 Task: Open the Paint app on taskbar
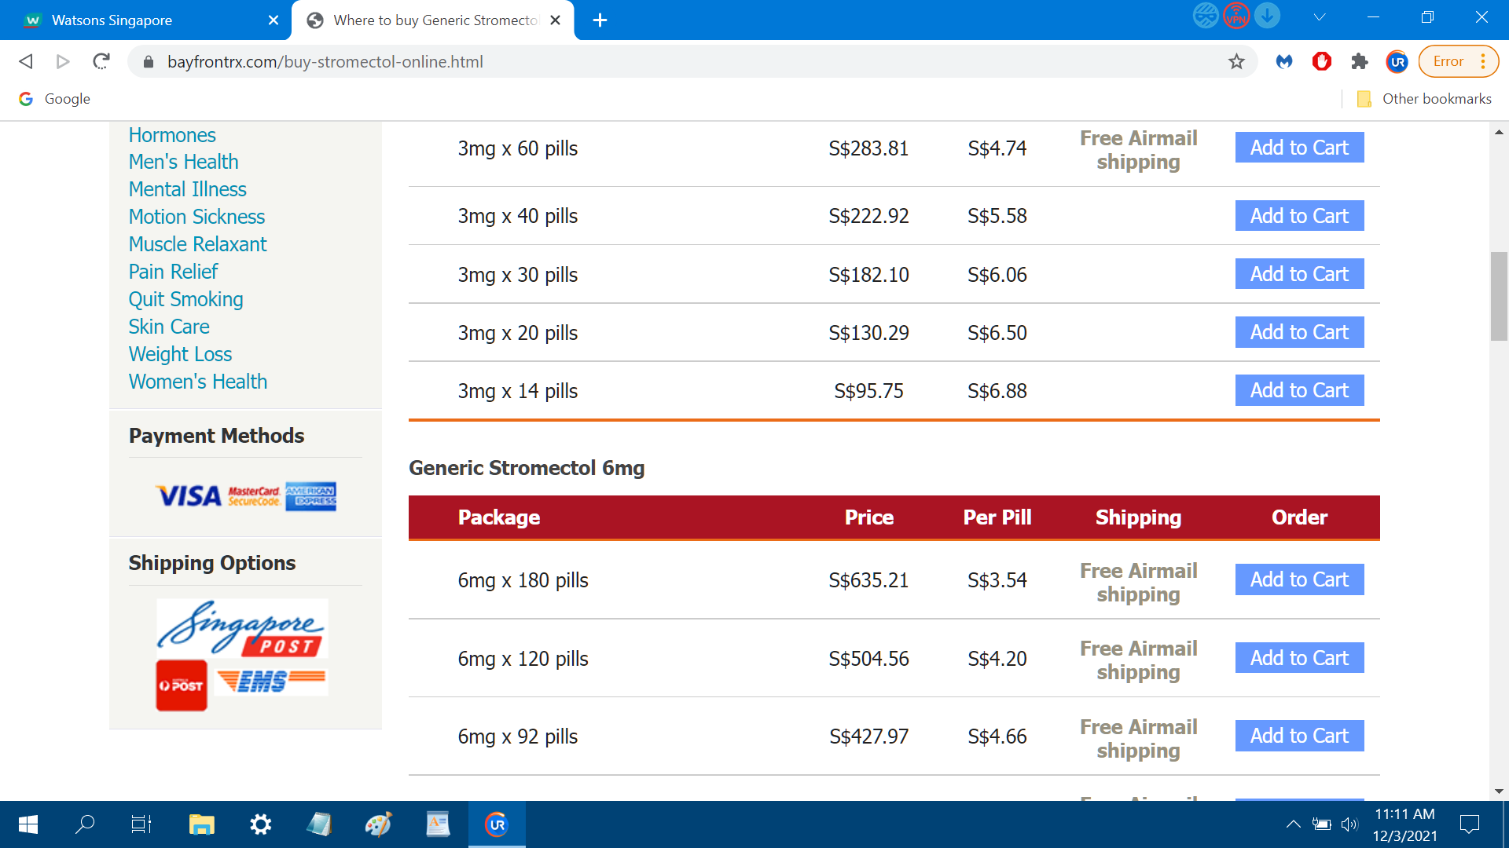click(379, 824)
